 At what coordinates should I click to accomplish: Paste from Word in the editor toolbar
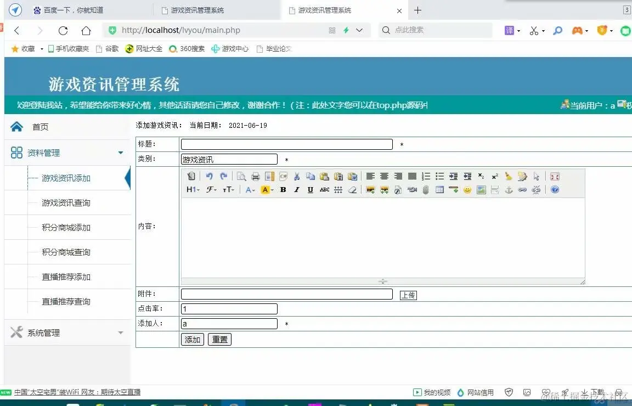pos(353,176)
